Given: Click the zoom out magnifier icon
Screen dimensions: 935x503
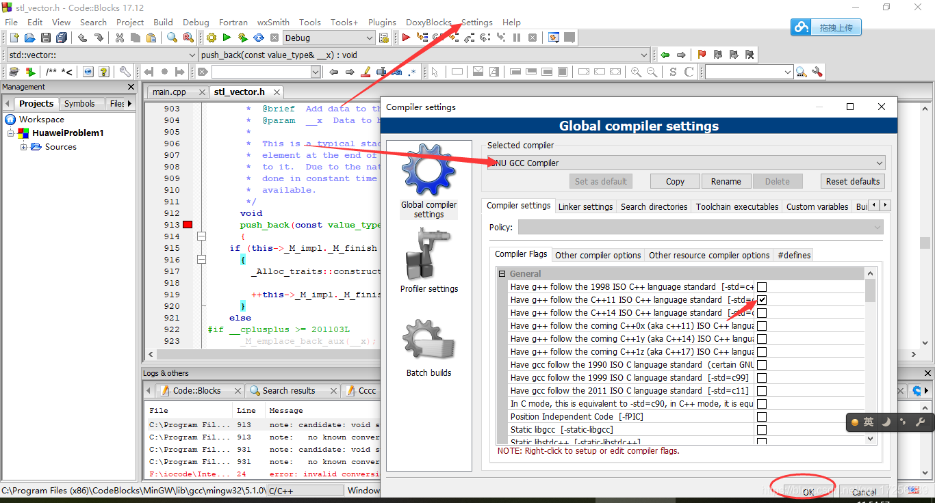Looking at the screenshot, I should (x=652, y=72).
